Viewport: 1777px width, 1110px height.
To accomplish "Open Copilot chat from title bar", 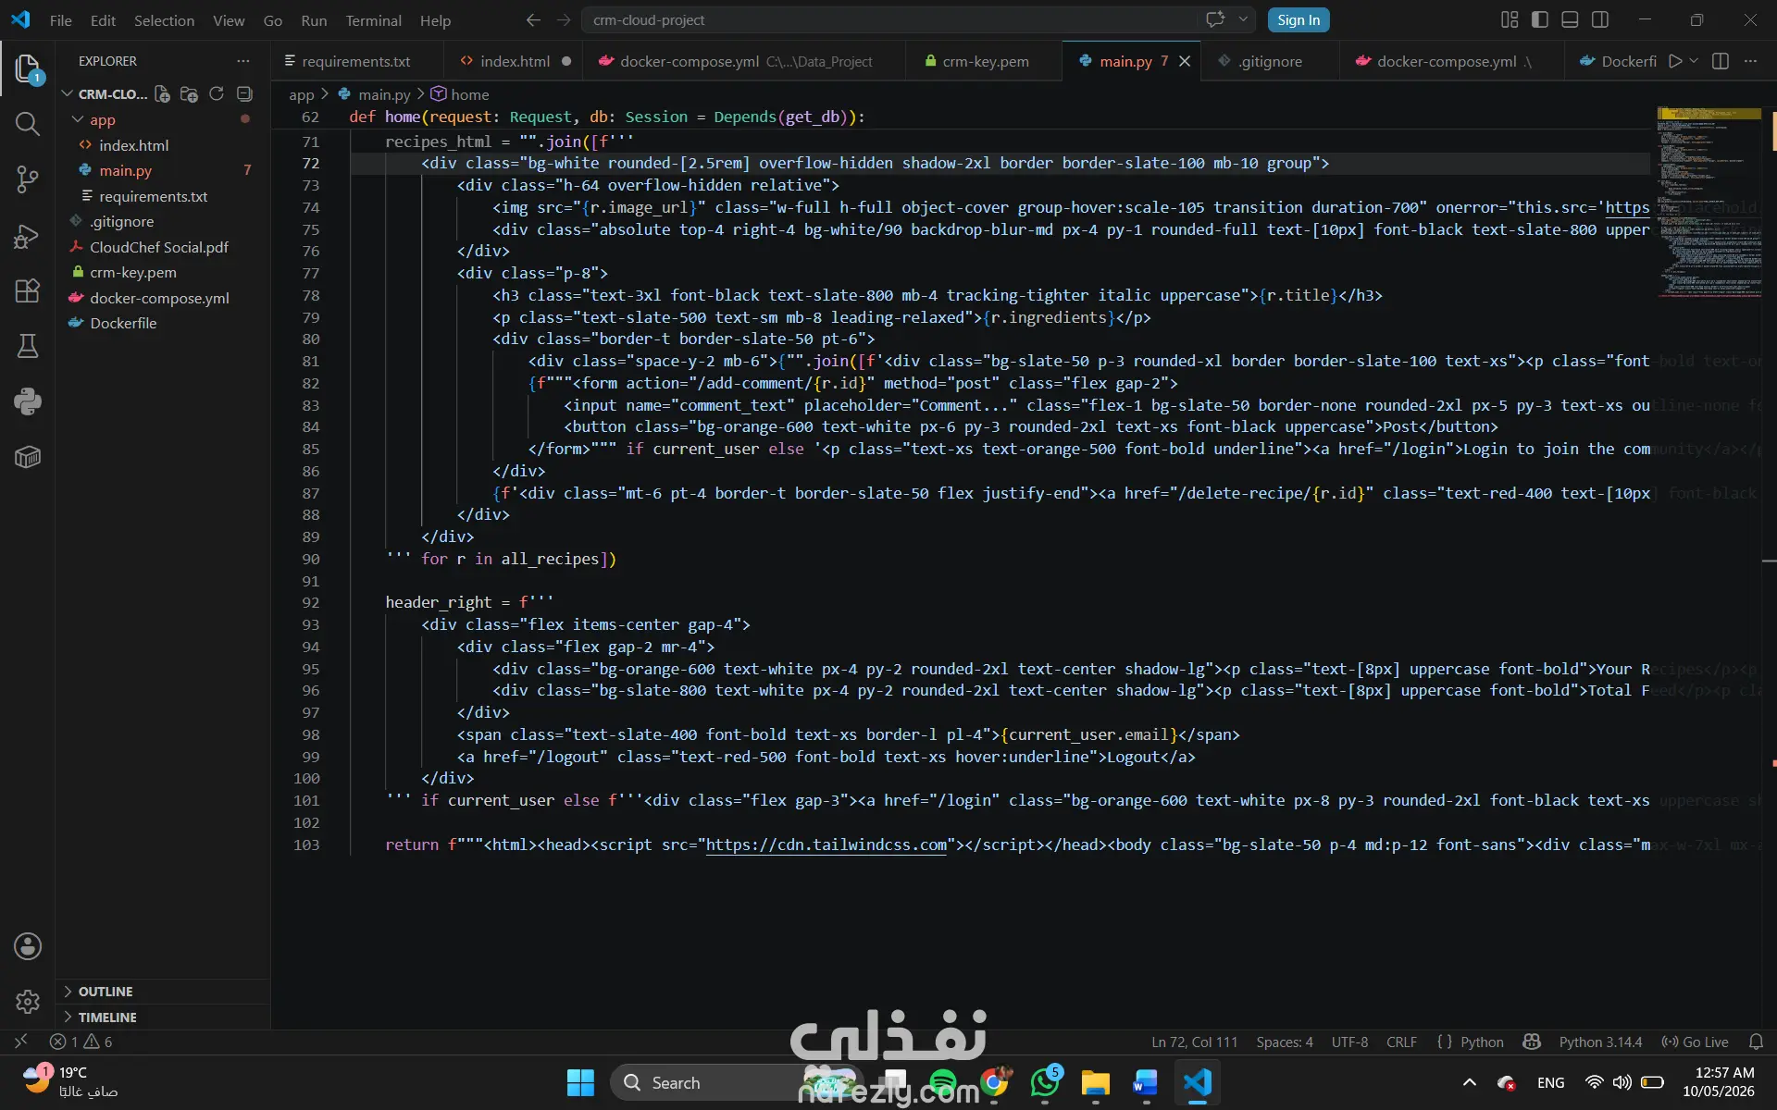I will [x=1215, y=19].
